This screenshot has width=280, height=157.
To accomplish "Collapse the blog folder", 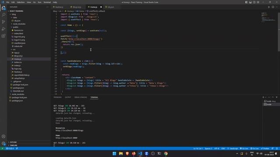I will [14, 14].
